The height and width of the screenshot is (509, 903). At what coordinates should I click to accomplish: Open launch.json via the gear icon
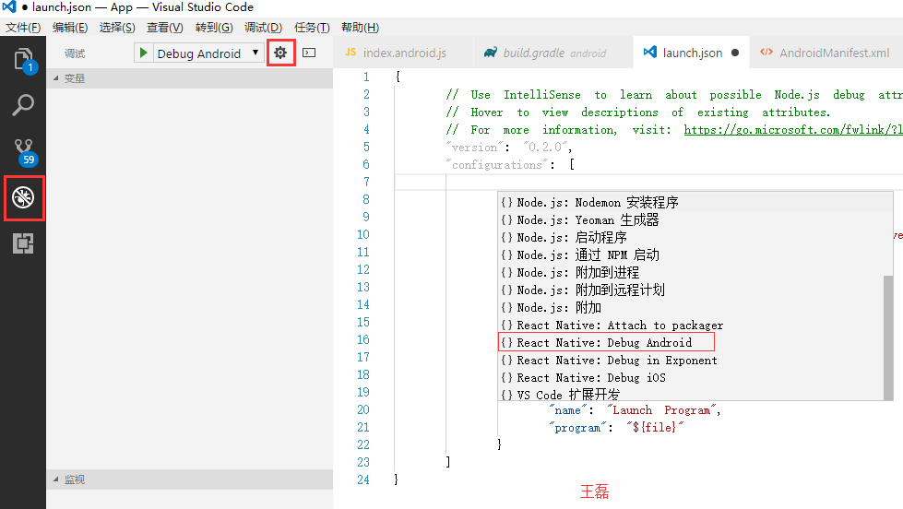pyautogui.click(x=280, y=53)
